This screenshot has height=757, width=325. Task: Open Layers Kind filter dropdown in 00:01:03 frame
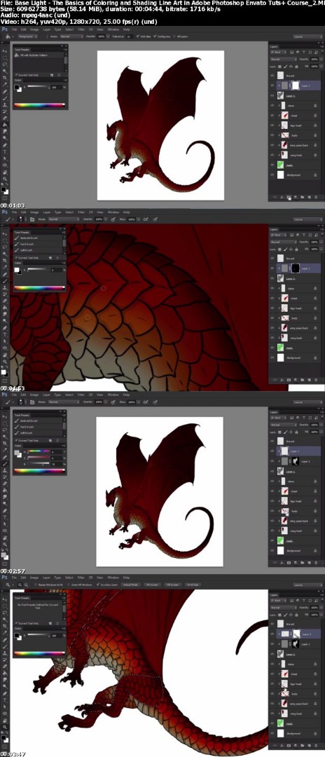point(278,53)
